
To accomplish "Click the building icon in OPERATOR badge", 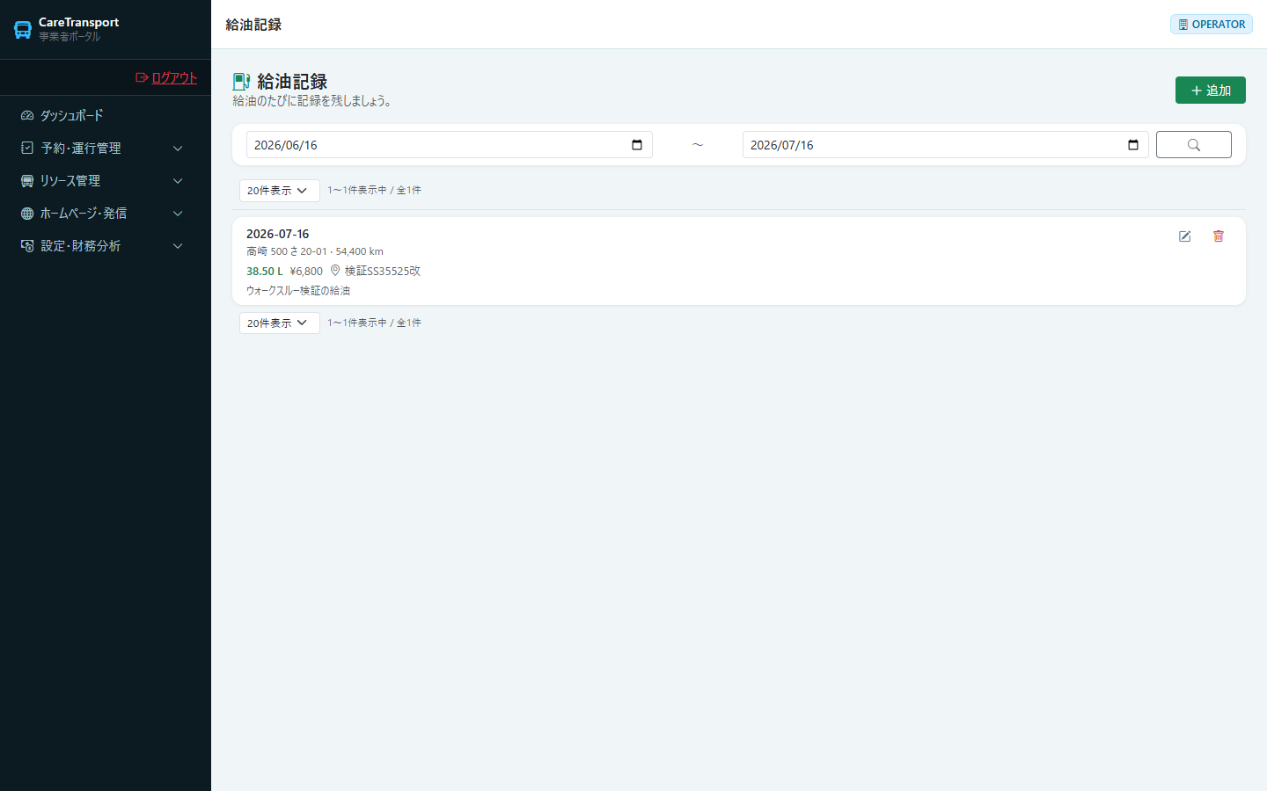I will (x=1183, y=25).
